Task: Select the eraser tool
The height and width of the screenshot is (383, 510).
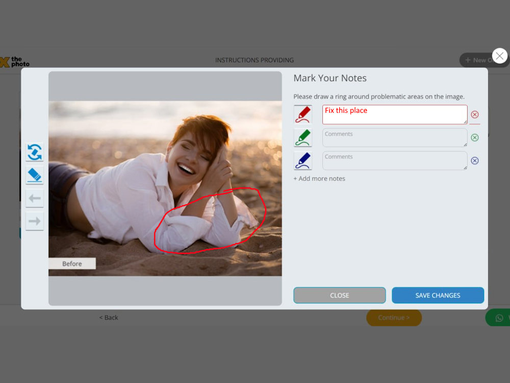Action: point(35,175)
